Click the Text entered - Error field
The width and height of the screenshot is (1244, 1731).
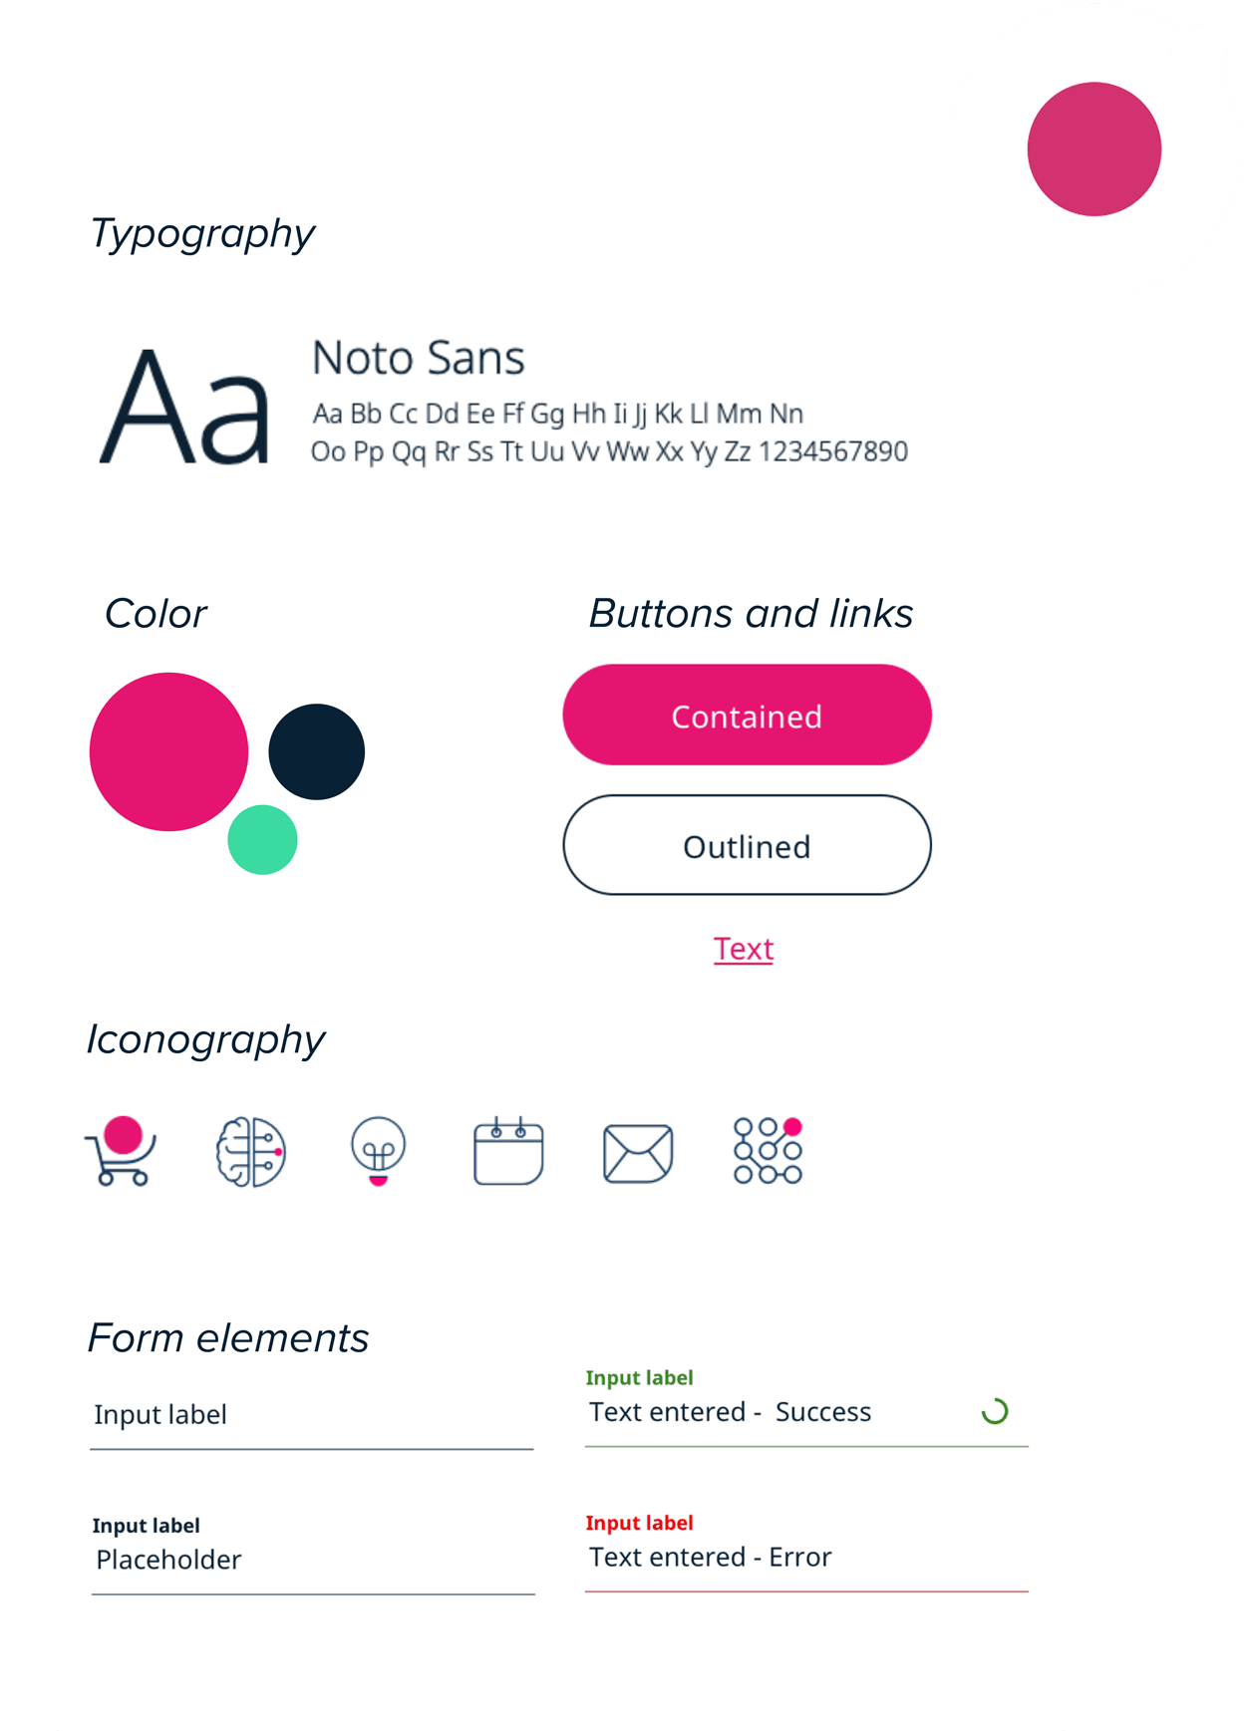(806, 1553)
